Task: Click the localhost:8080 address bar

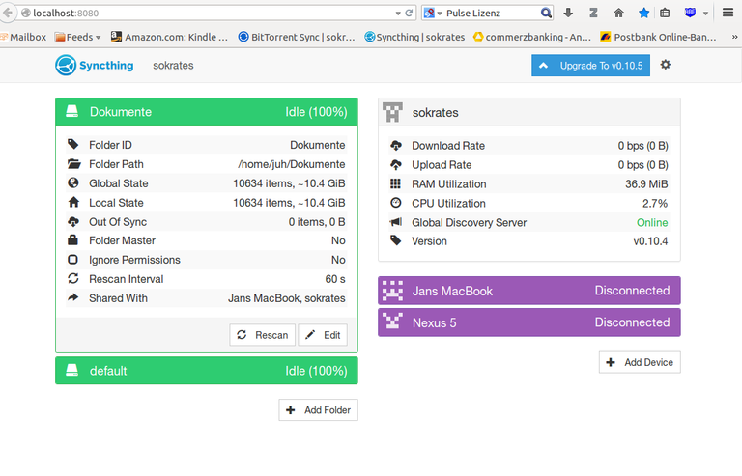Action: [209, 14]
